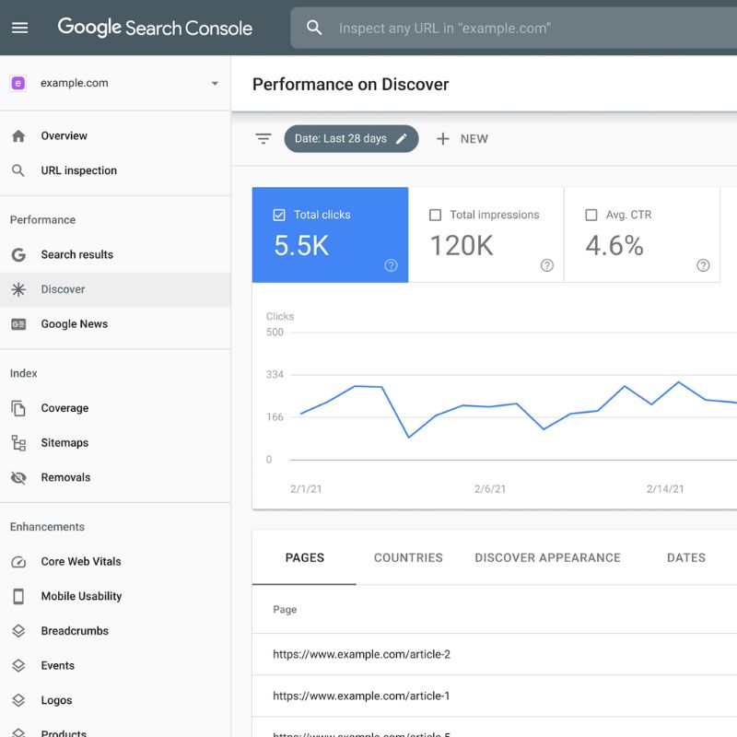The height and width of the screenshot is (737, 737).
Task: Enable the Avg. CTR metric
Action: (591, 215)
